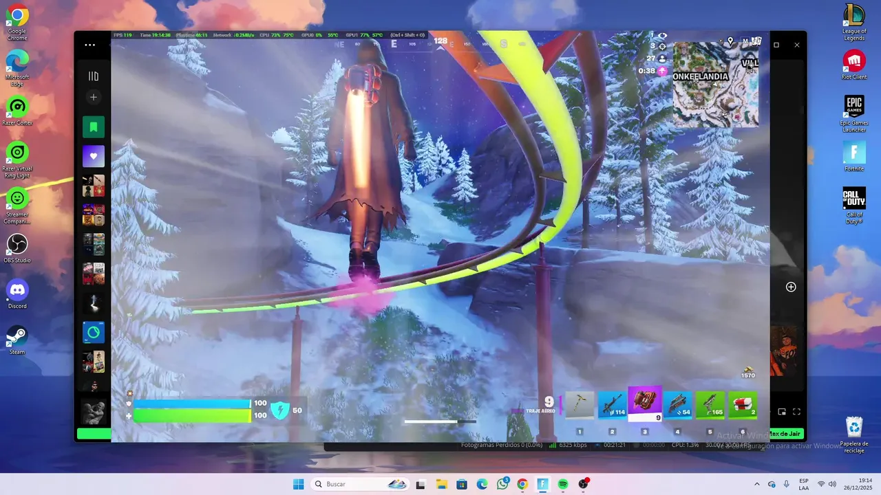Open Microsoft Store from taskbar
This screenshot has width=881, height=495.
pyautogui.click(x=462, y=484)
